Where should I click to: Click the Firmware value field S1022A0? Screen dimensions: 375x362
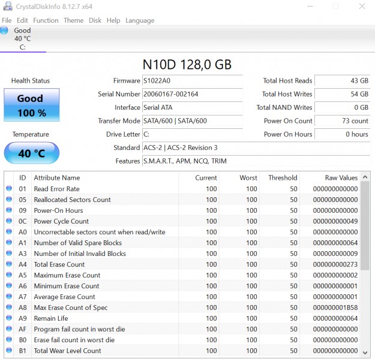[x=192, y=81]
